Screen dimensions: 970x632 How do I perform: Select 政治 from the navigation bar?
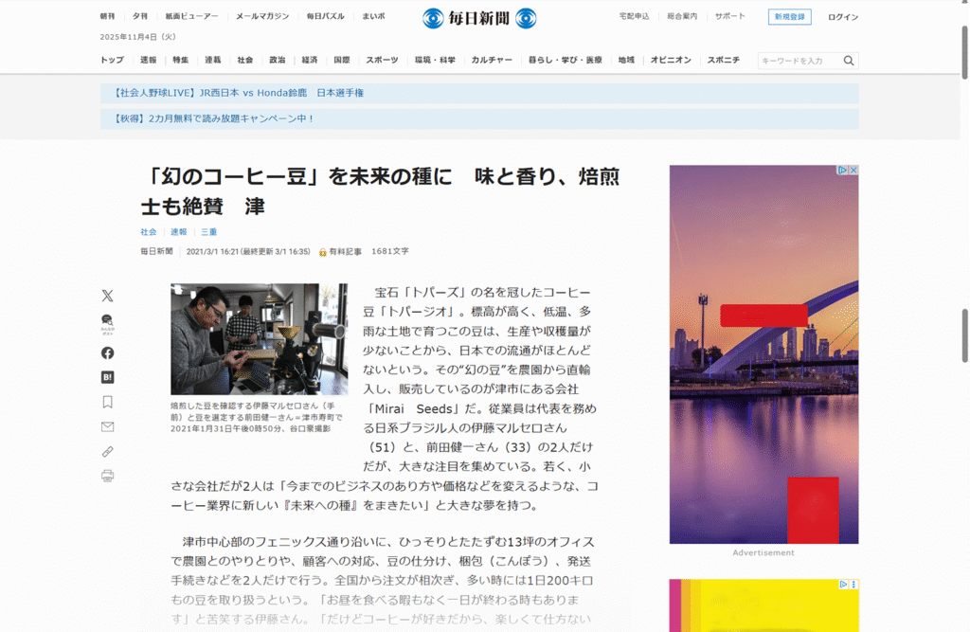pos(277,60)
